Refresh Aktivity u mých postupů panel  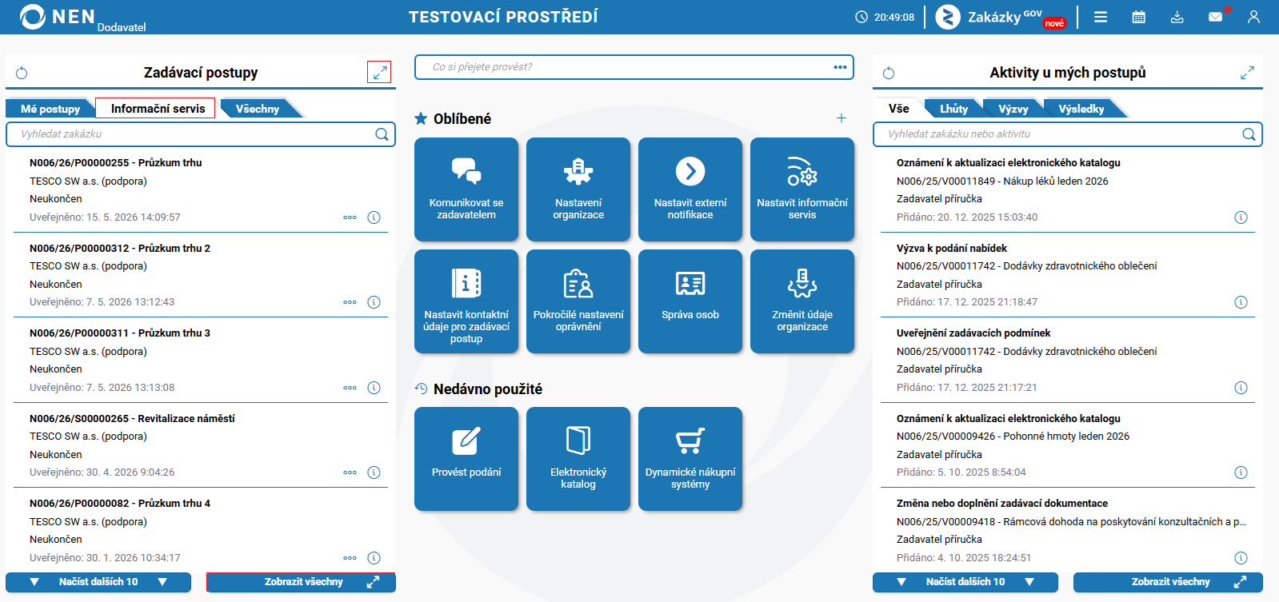(x=889, y=73)
